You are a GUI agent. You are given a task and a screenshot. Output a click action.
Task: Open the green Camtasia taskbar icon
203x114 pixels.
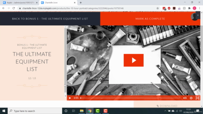tap(97, 111)
